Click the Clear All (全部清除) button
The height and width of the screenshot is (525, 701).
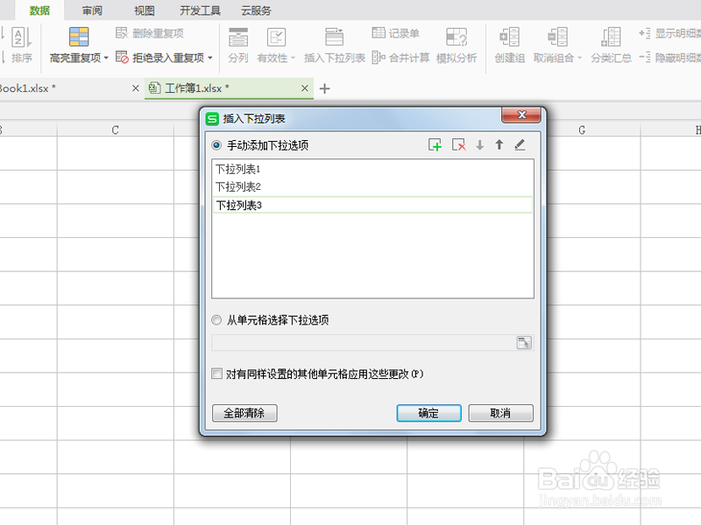pyautogui.click(x=244, y=413)
